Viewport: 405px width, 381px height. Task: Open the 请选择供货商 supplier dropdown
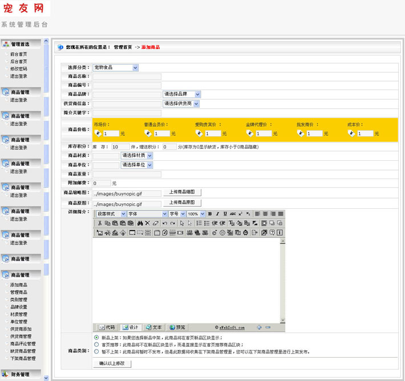[x=181, y=104]
